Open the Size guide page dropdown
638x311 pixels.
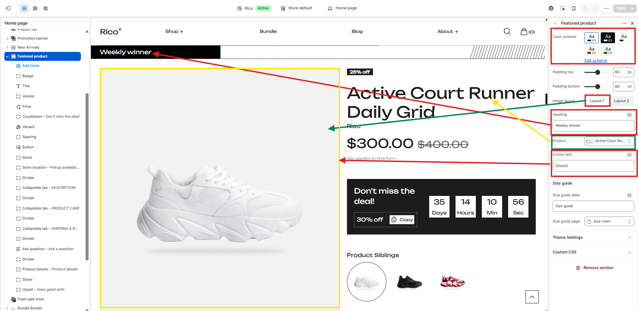pyautogui.click(x=609, y=222)
